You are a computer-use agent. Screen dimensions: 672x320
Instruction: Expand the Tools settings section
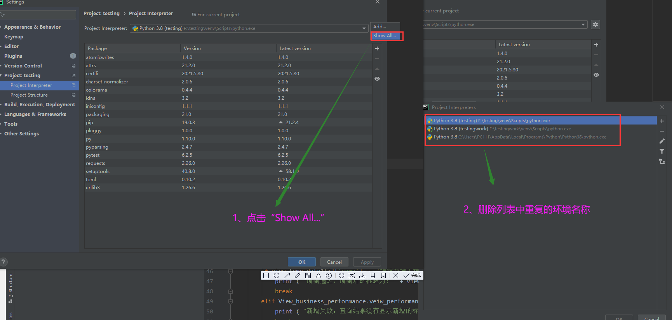pos(1,124)
